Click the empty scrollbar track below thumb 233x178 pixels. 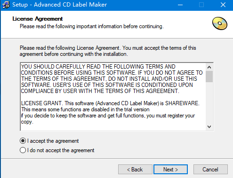(x=209, y=102)
